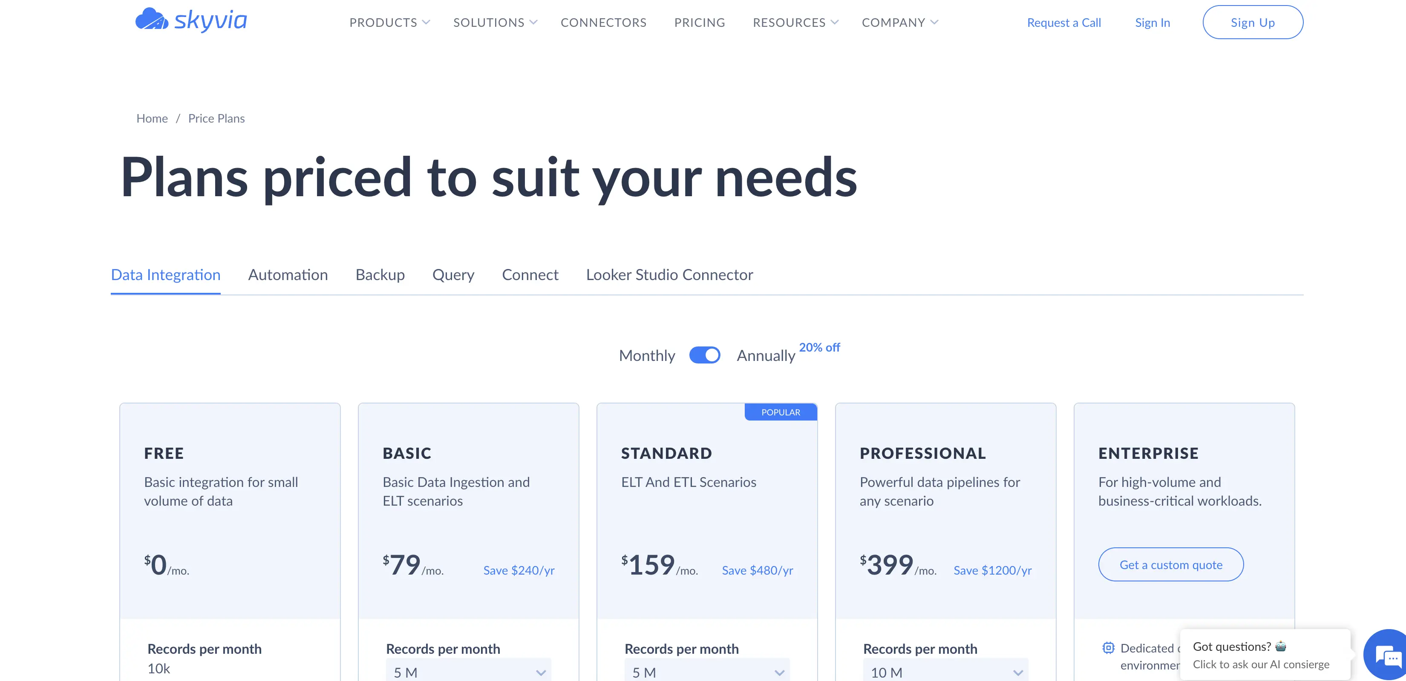Click the Save $480/yr text
Viewport: 1406px width, 681px height.
(757, 570)
